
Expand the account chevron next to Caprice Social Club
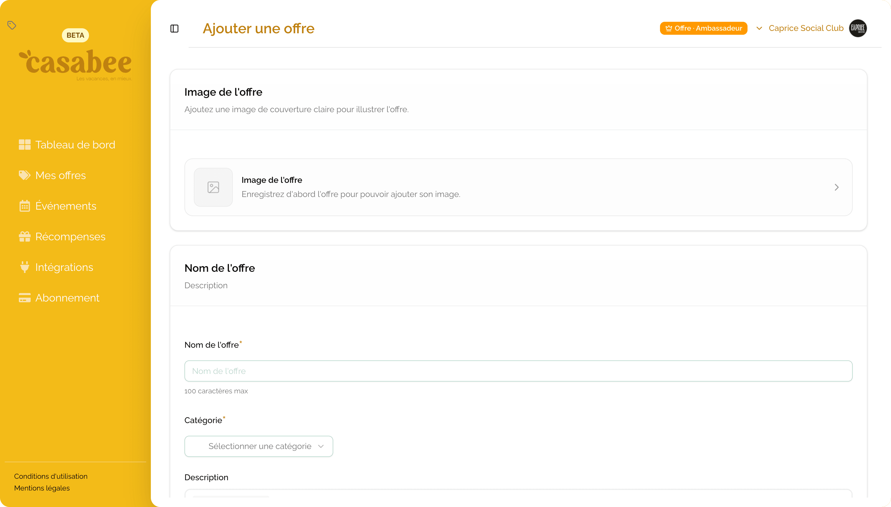[759, 28]
